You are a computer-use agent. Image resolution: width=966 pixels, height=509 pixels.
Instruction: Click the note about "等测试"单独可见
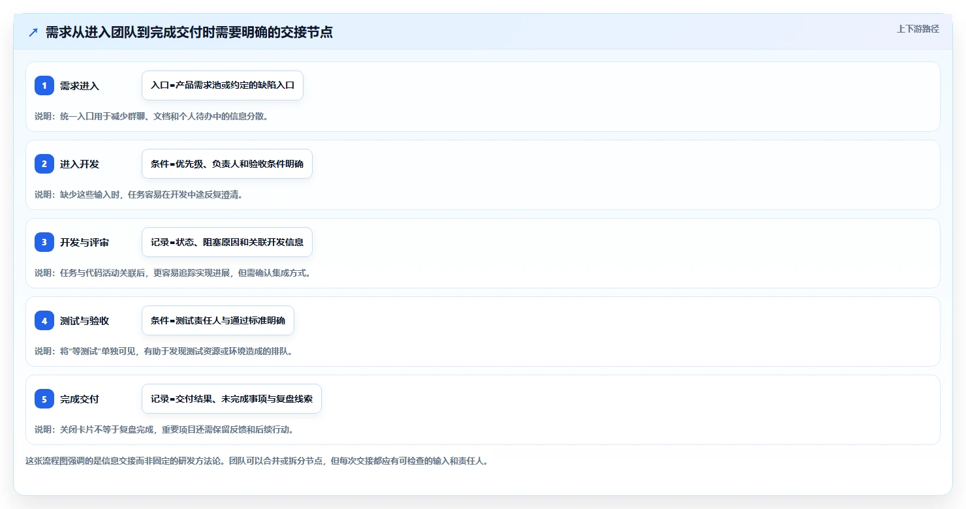coord(164,351)
